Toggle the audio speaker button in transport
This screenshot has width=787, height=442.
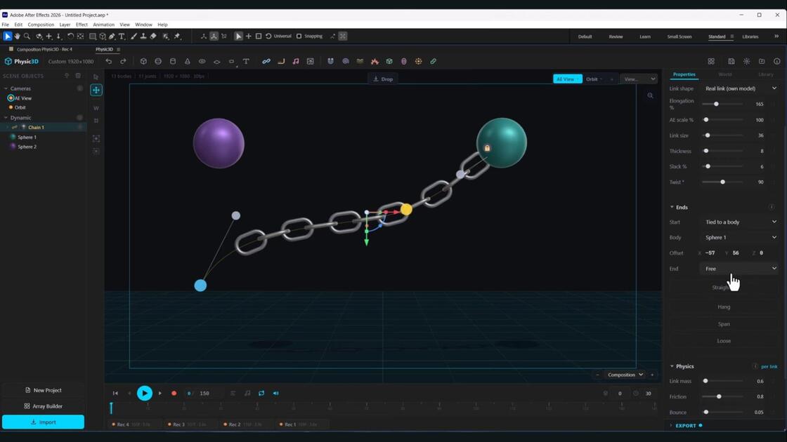[x=275, y=394]
